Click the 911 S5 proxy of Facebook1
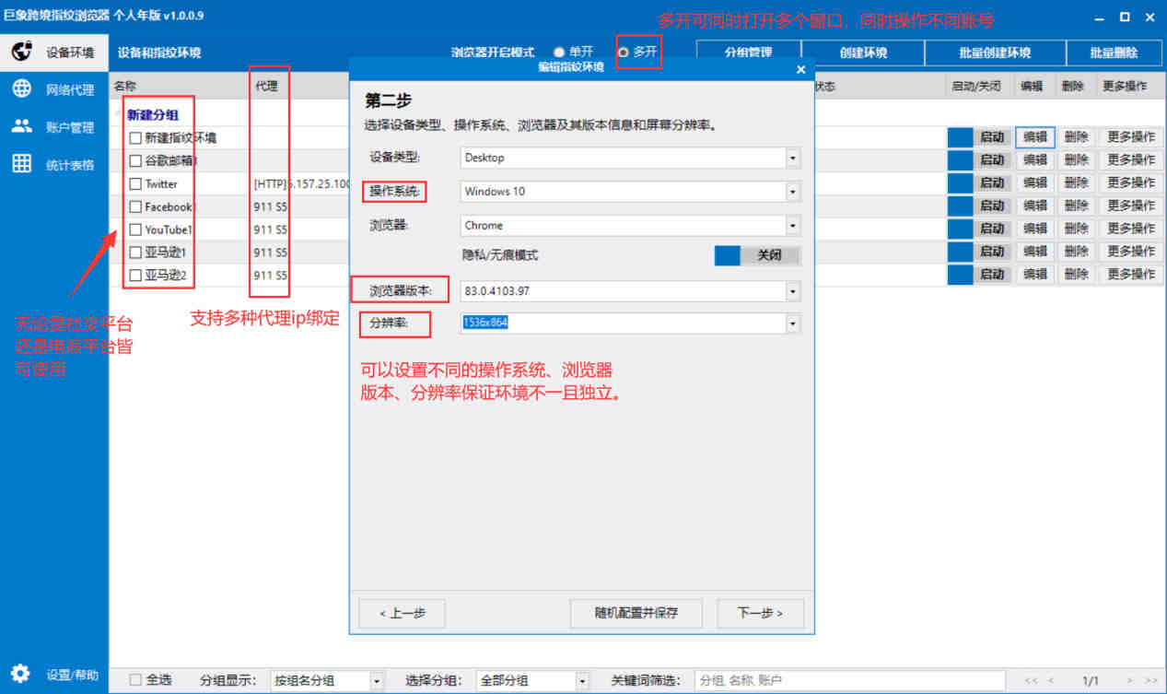The image size is (1167, 694). [x=271, y=207]
